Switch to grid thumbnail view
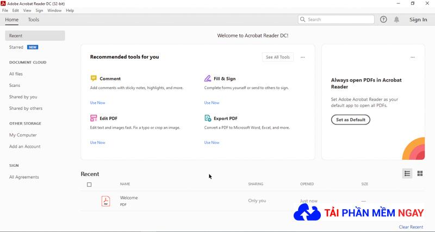The image size is (435, 232). click(x=420, y=173)
